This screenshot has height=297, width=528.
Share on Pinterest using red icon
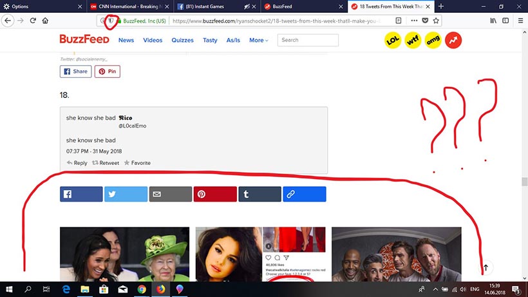point(215,194)
